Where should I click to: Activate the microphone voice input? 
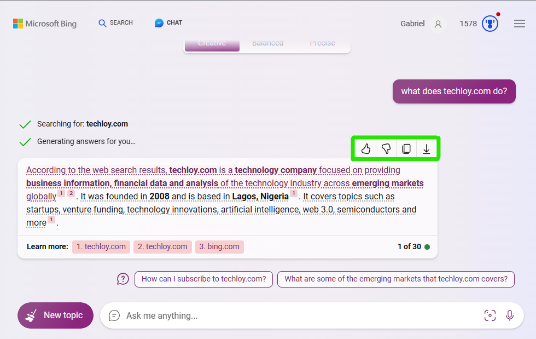click(x=510, y=315)
